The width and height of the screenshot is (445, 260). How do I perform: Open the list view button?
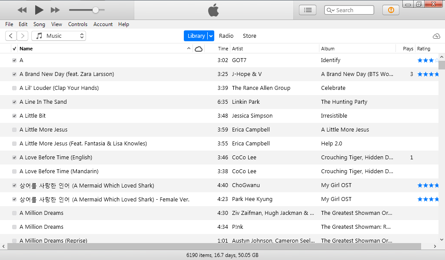coord(308,10)
